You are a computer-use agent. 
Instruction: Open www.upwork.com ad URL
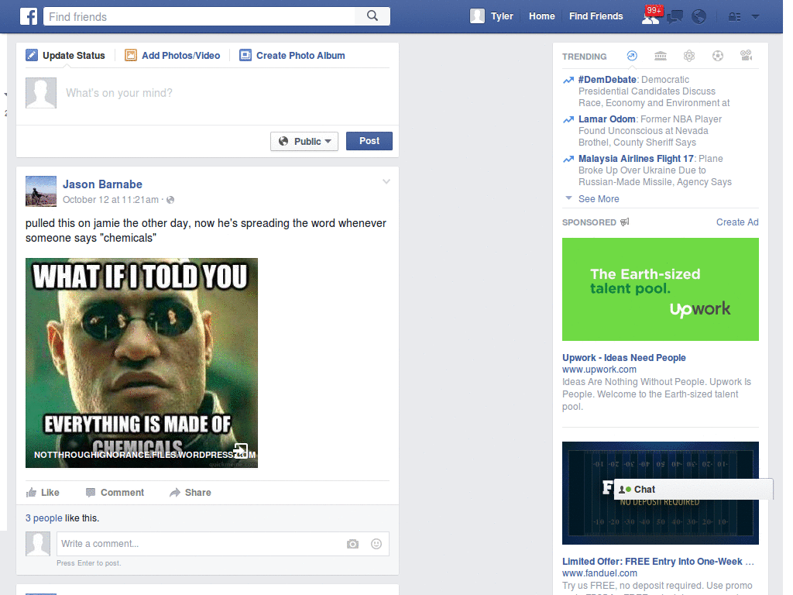pos(599,370)
